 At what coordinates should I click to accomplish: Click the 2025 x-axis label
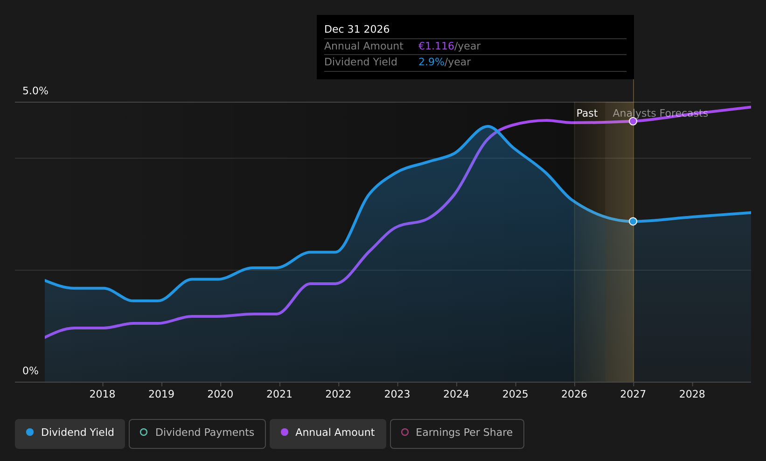coord(515,394)
